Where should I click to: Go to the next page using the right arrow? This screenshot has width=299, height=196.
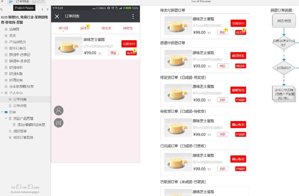(47, 9)
